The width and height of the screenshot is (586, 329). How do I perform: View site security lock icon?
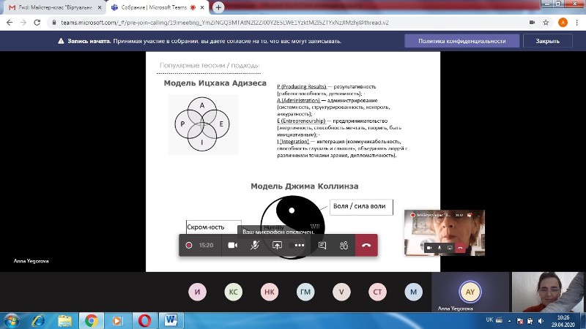click(x=54, y=23)
